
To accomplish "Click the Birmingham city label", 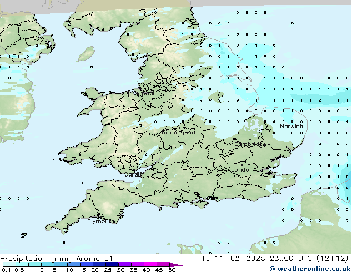I will click(179, 133).
